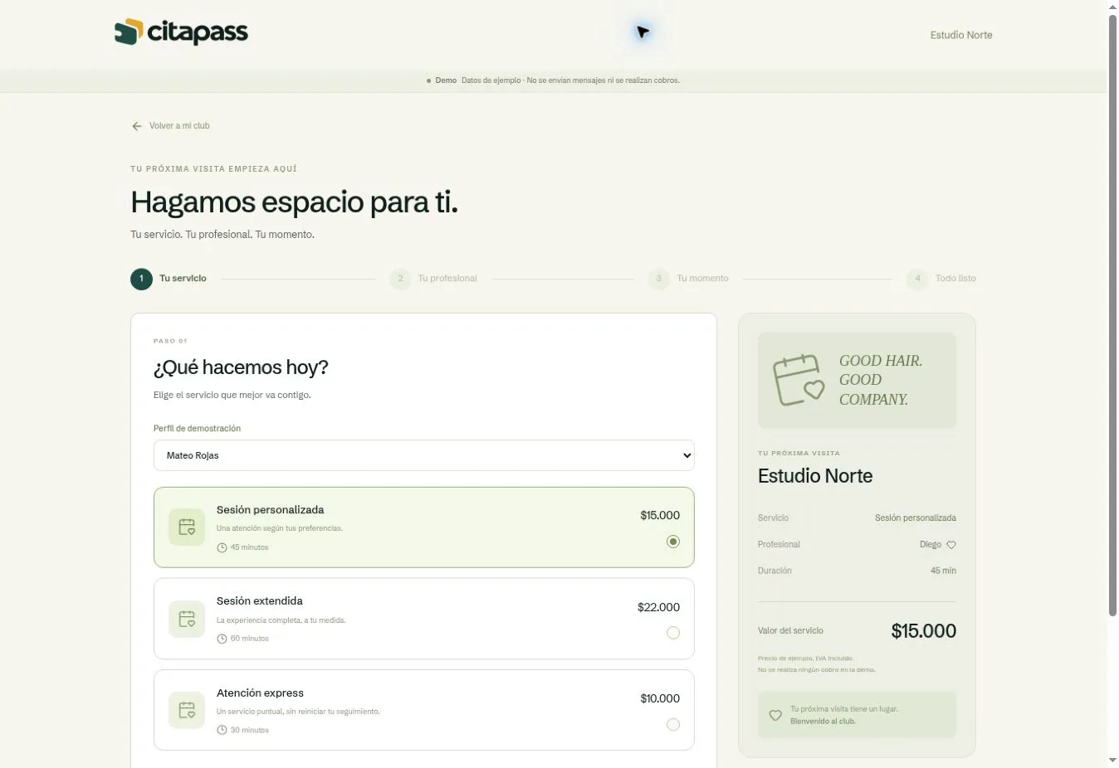Click the clock icon next to 45 minutos
This screenshot has height=768, width=1119.
[222, 547]
